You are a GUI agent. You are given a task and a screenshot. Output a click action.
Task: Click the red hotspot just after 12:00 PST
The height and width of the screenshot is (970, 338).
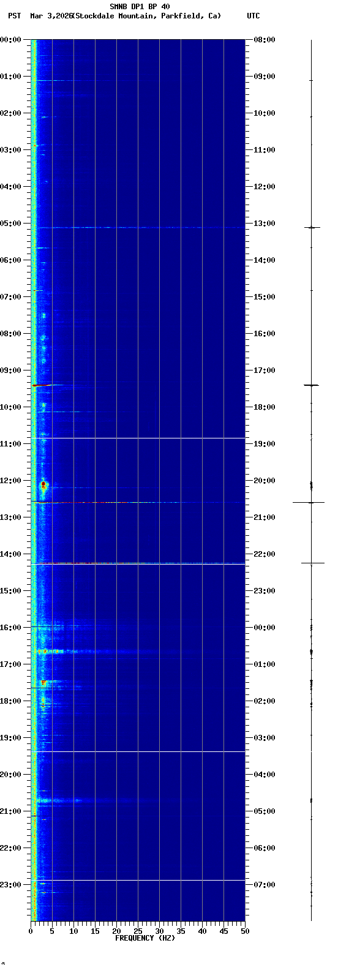tap(43, 484)
